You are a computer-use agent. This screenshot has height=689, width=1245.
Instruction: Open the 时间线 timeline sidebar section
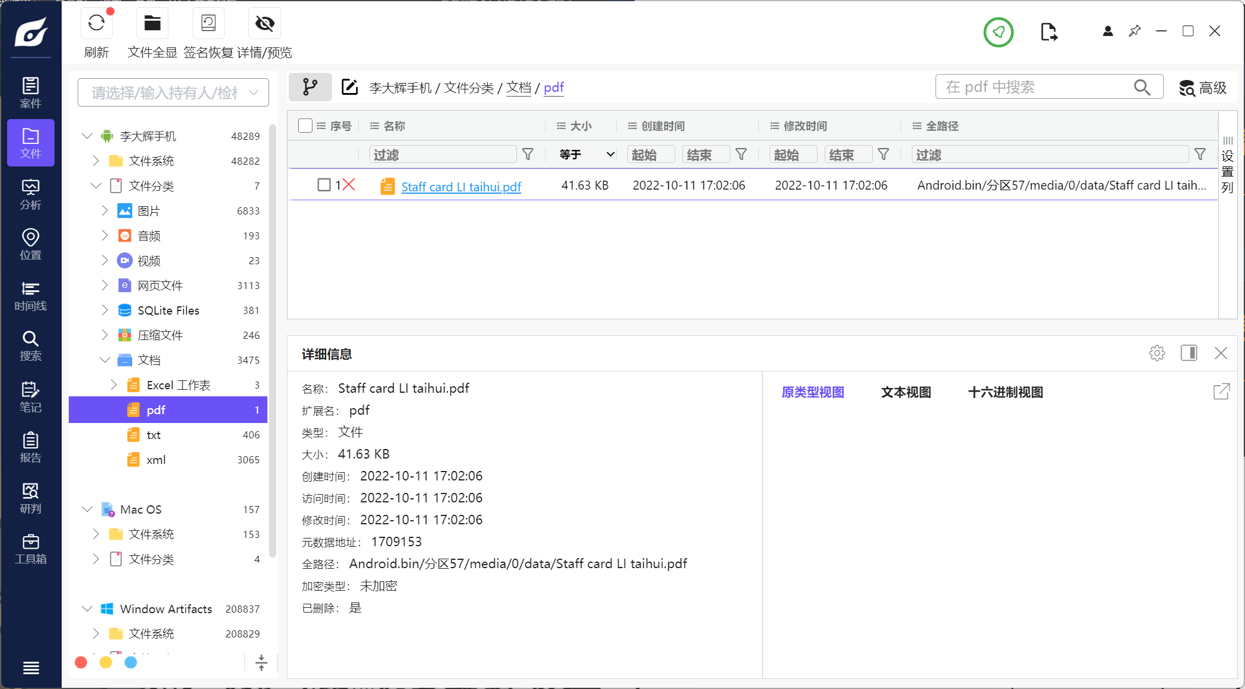(31, 296)
